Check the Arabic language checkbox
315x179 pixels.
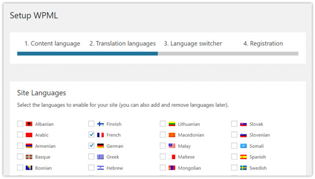click(20, 135)
